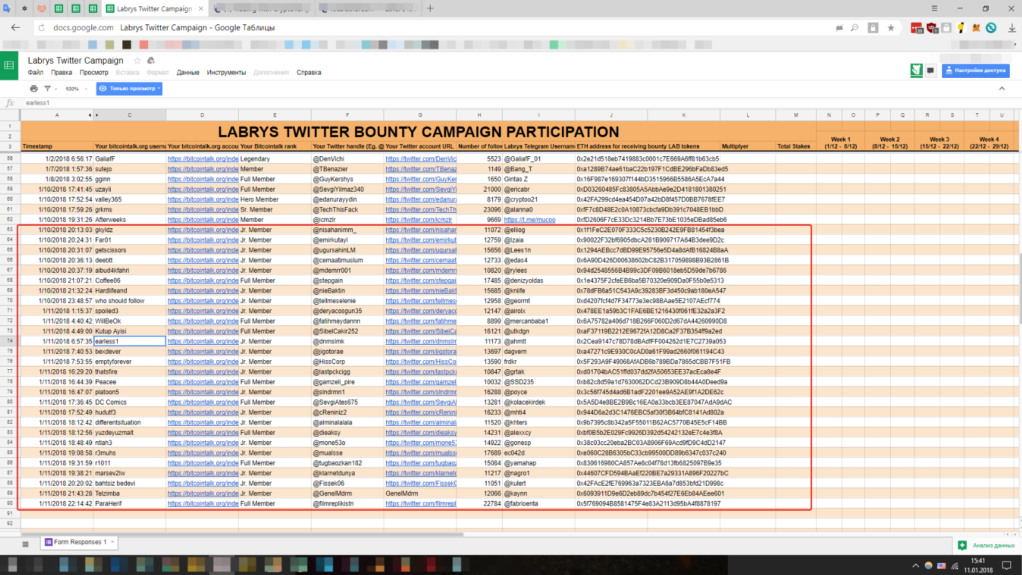Open the Правка menu
Viewport: 1022px width, 575px height.
pyautogui.click(x=62, y=73)
